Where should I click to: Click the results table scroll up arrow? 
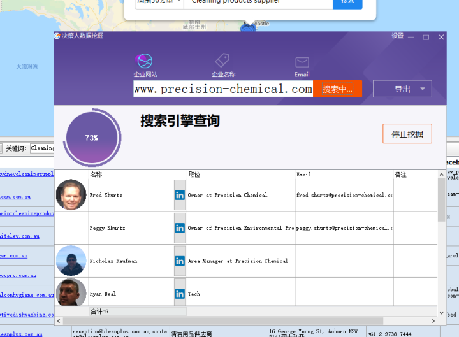441,175
